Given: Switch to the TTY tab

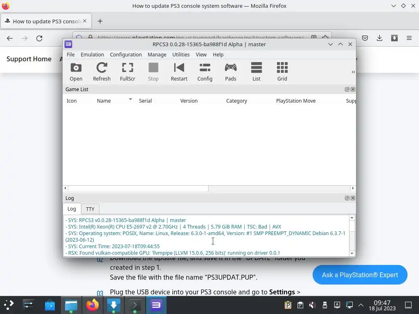Looking at the screenshot, I should [x=90, y=209].
